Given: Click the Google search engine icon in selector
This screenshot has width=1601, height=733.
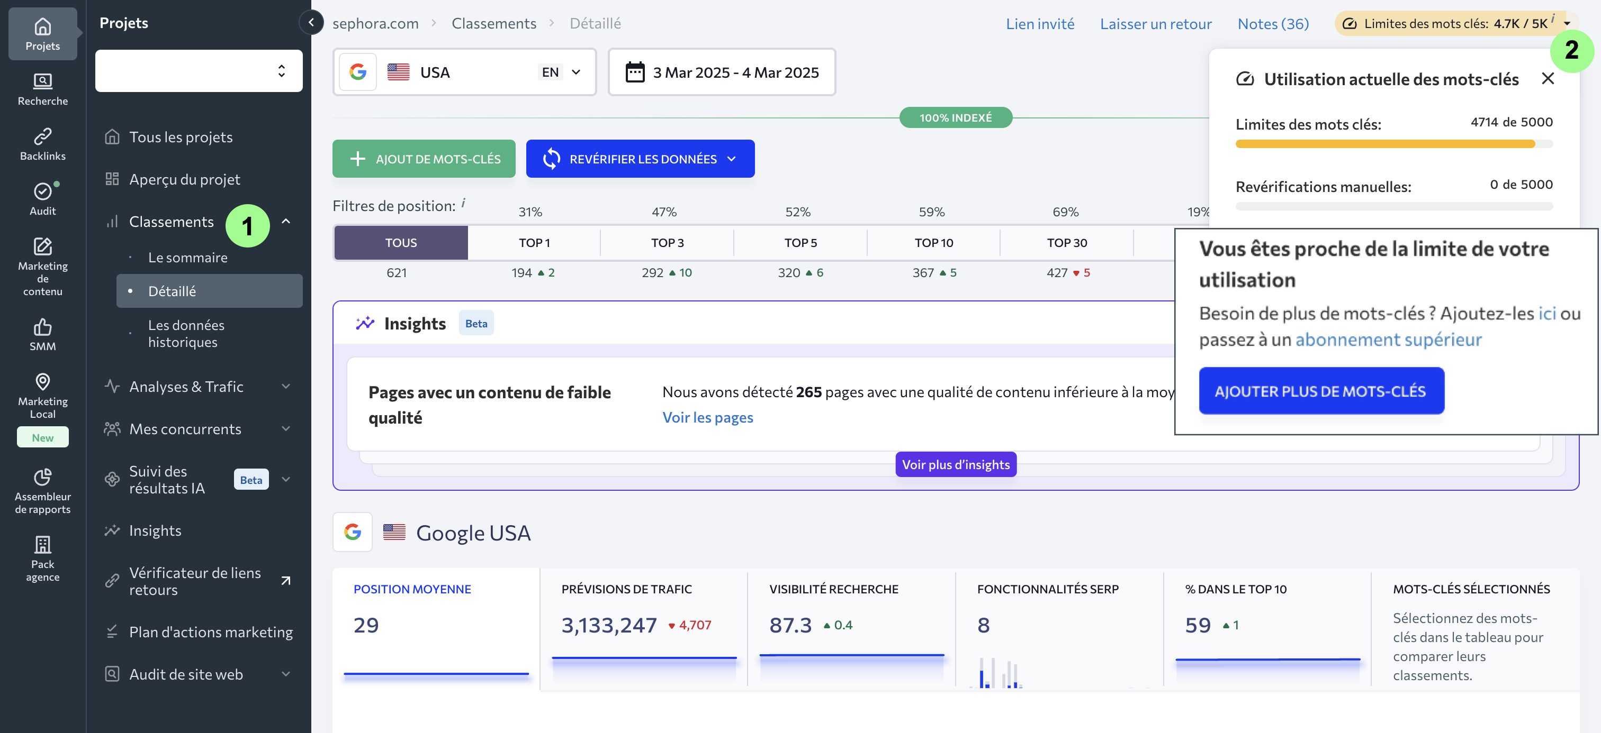Looking at the screenshot, I should tap(357, 72).
